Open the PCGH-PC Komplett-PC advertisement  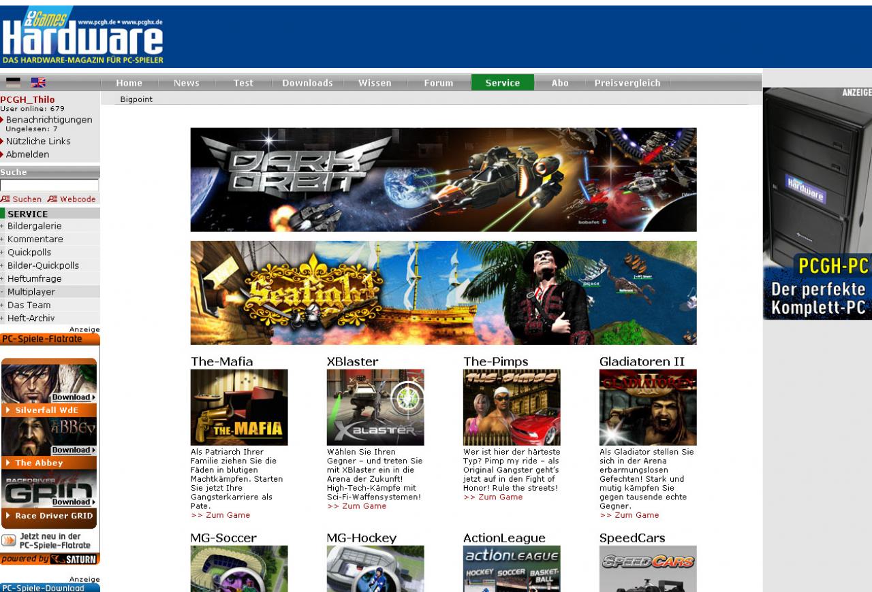point(817,203)
